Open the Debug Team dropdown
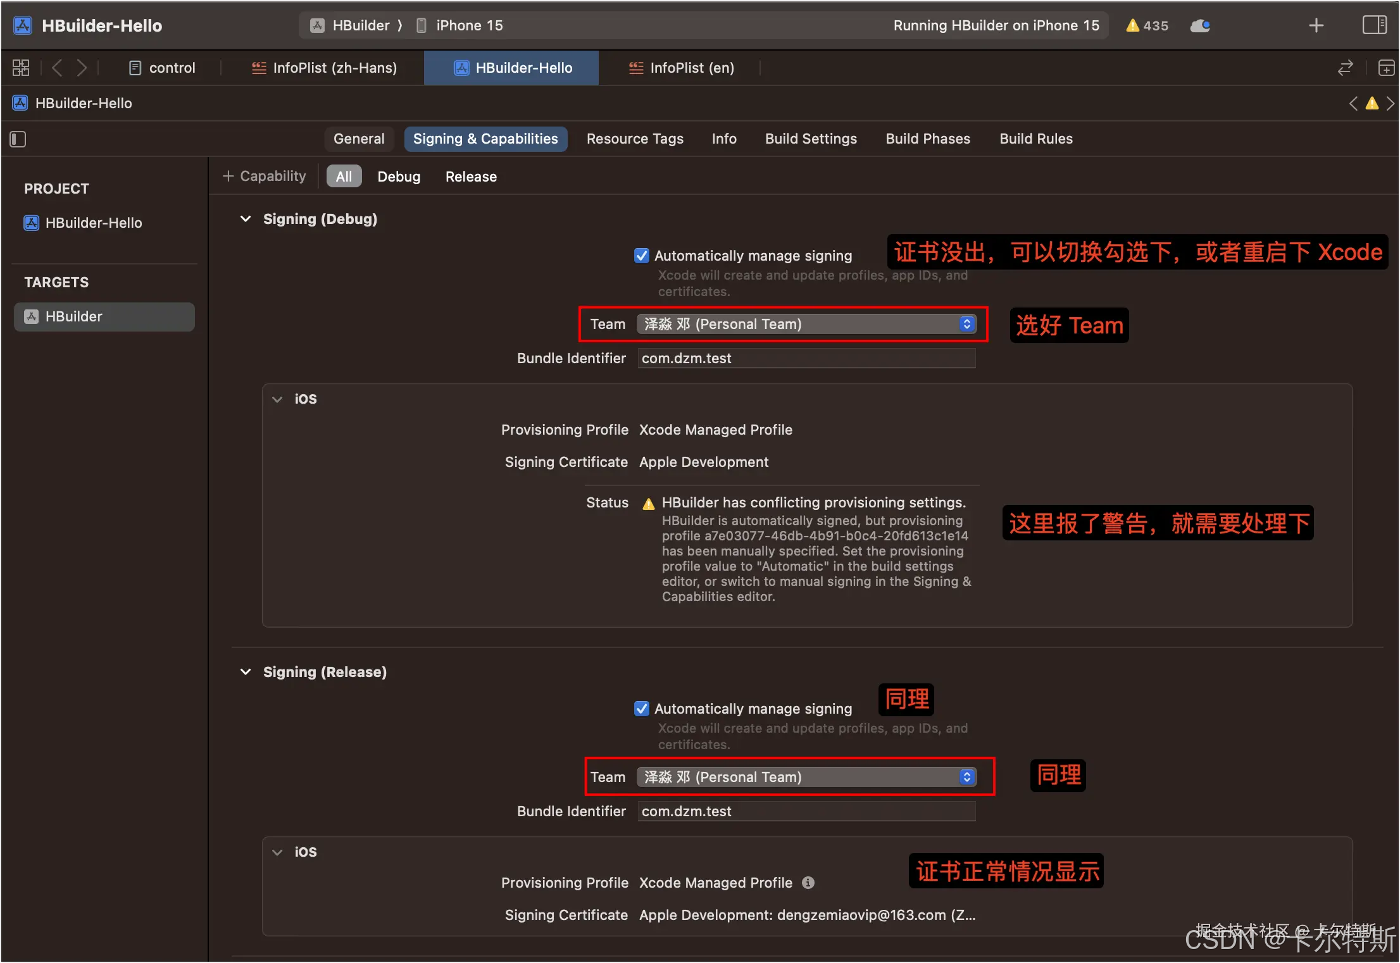This screenshot has height=963, width=1400. pos(806,324)
